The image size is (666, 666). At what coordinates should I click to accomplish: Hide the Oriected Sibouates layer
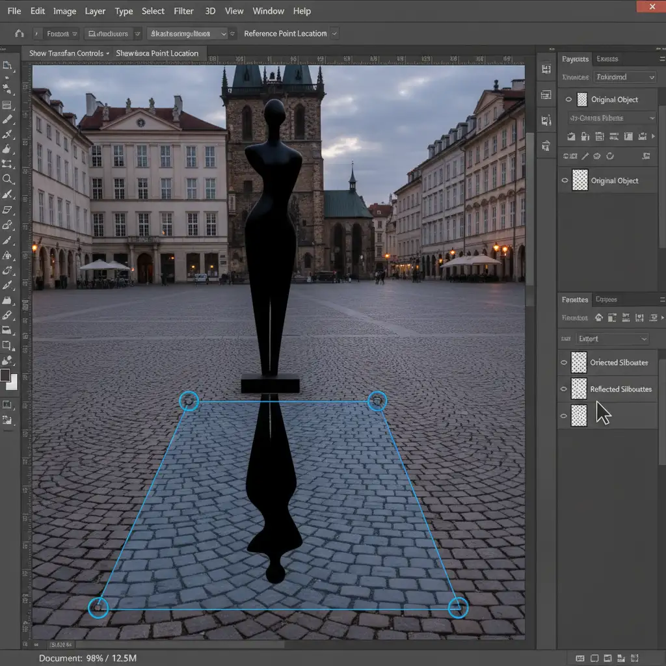[564, 362]
